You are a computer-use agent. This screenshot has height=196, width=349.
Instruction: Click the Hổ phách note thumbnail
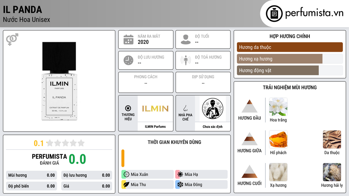278,139
